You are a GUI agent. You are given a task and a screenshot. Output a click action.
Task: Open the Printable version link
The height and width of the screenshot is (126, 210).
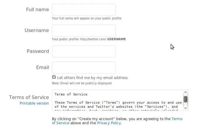click(34, 103)
